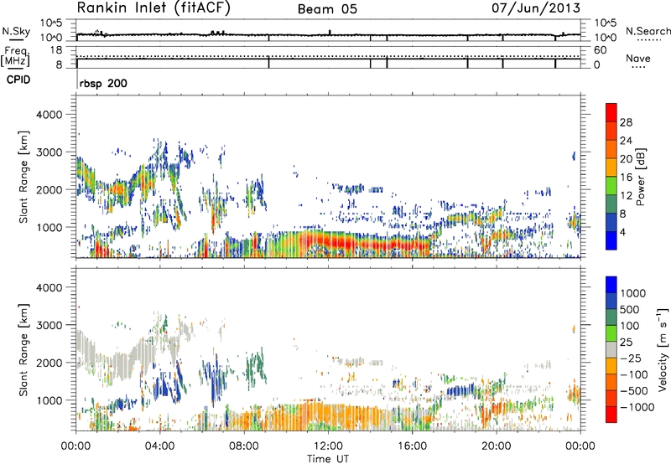Click the 'Slant Range [km]' label of Velocity panel
The image size is (671, 464).
23,349
